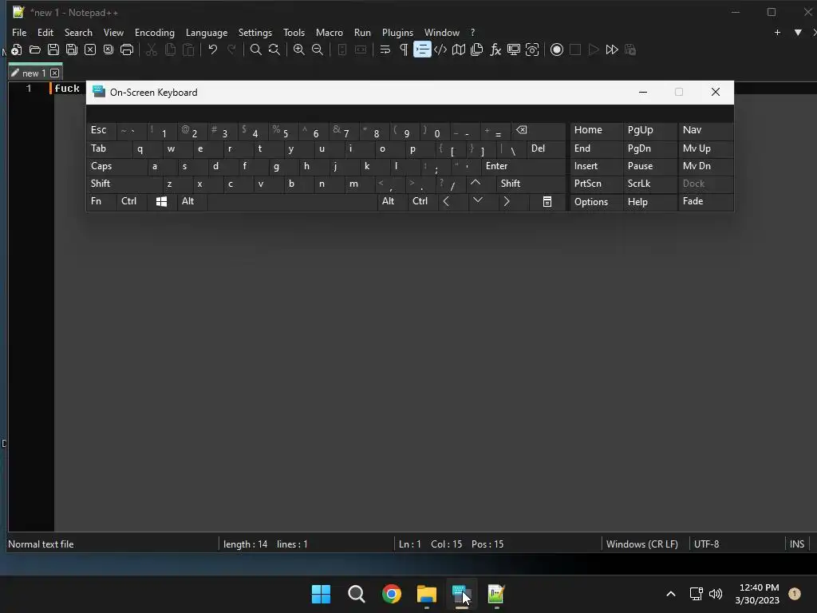Click the Close All documents toolbar icon

tap(109, 49)
